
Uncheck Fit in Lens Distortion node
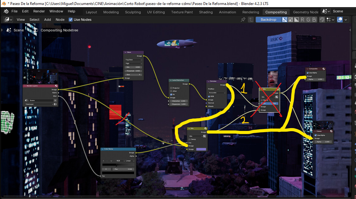[171, 95]
